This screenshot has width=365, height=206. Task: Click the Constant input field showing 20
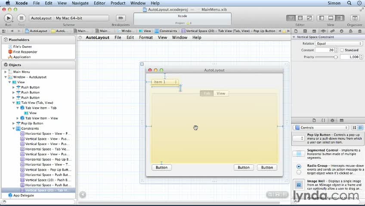pyautogui.click(x=325, y=50)
